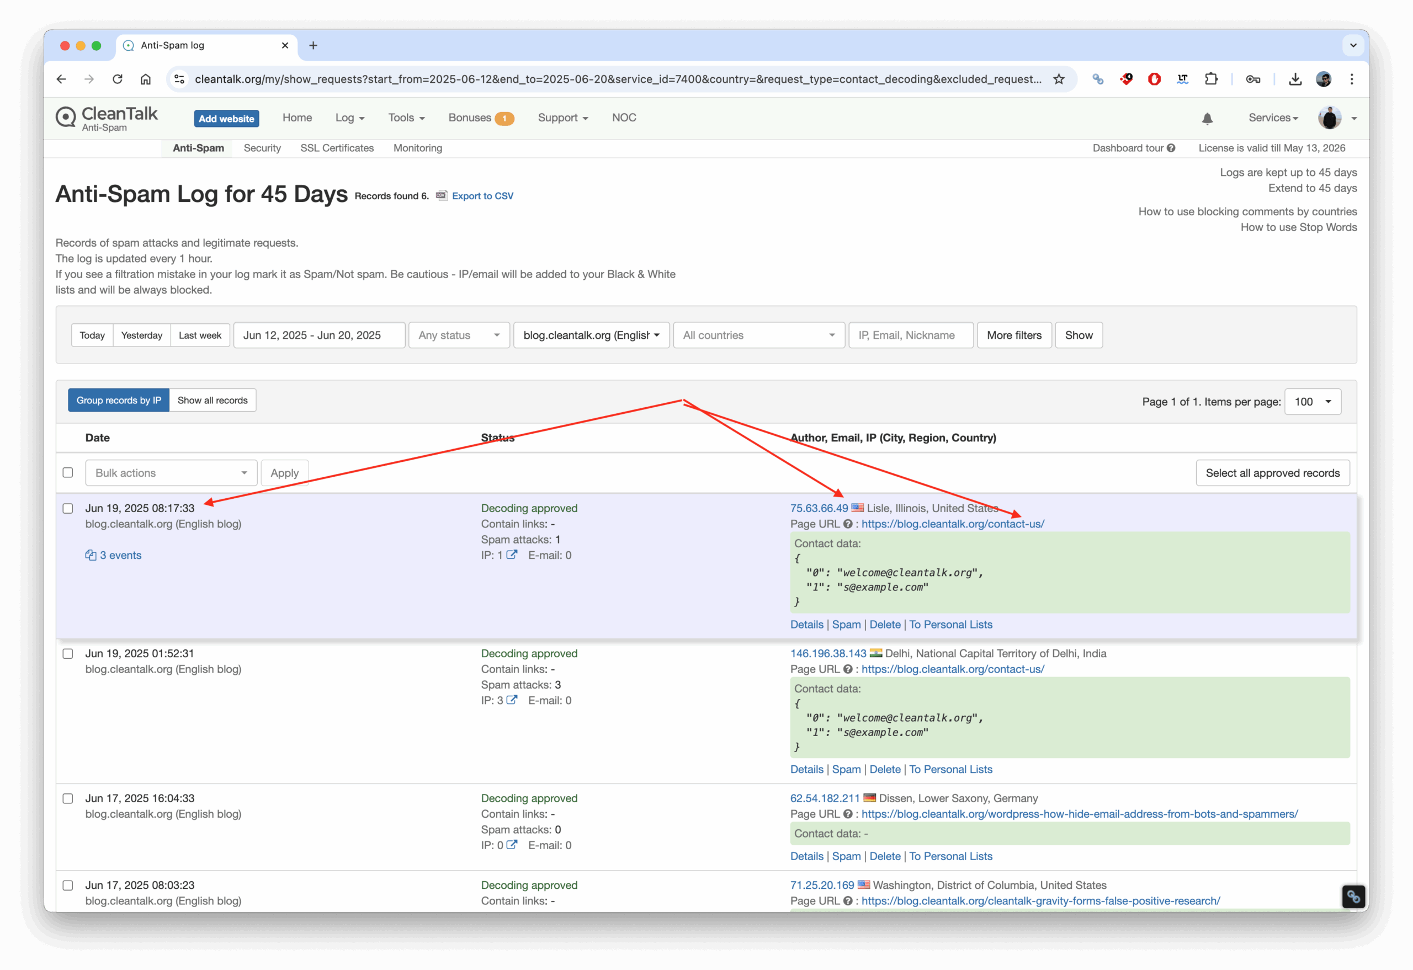Open new browser tab plus icon
This screenshot has width=1413, height=970.
313,46
